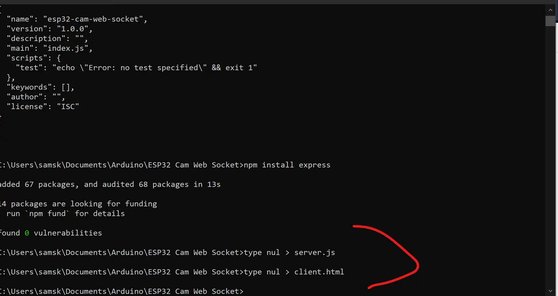Click the found 0 vulnerabilities line
The height and width of the screenshot is (296, 558).
point(51,233)
